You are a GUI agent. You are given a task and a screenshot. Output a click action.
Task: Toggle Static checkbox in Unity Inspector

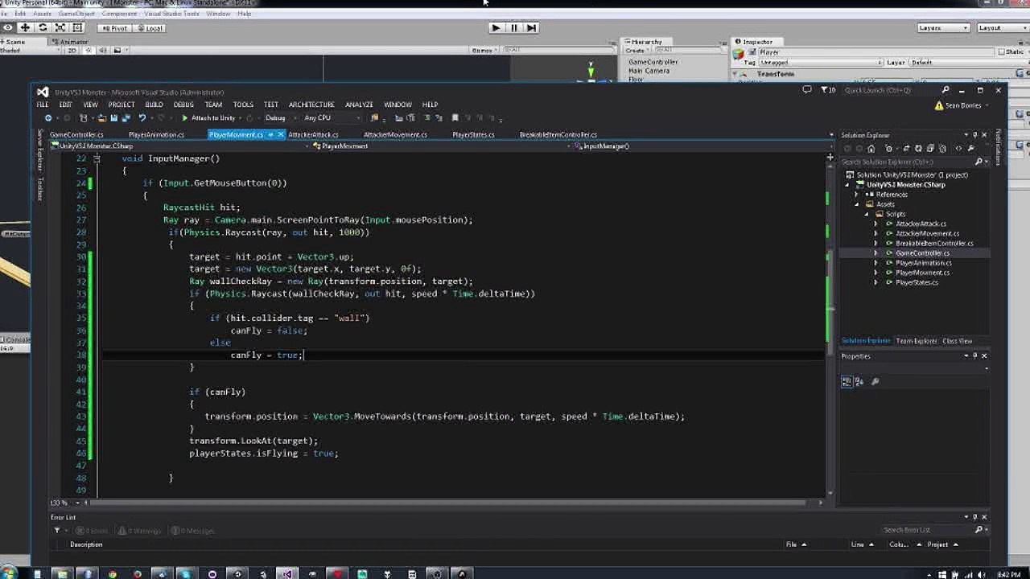[1003, 51]
